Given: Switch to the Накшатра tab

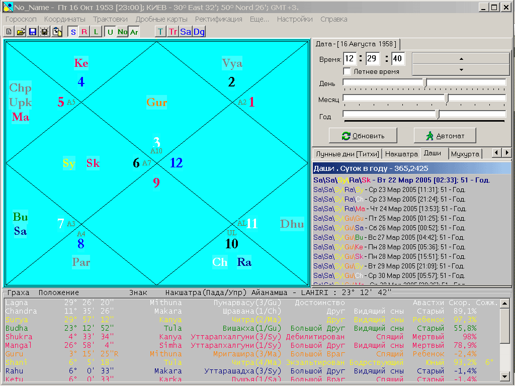Looking at the screenshot, I should [x=400, y=154].
